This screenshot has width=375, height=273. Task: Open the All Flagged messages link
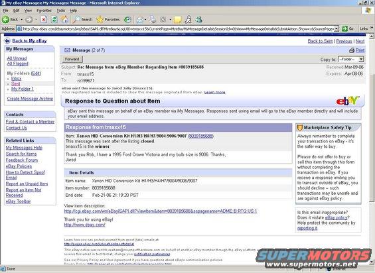tap(17, 64)
